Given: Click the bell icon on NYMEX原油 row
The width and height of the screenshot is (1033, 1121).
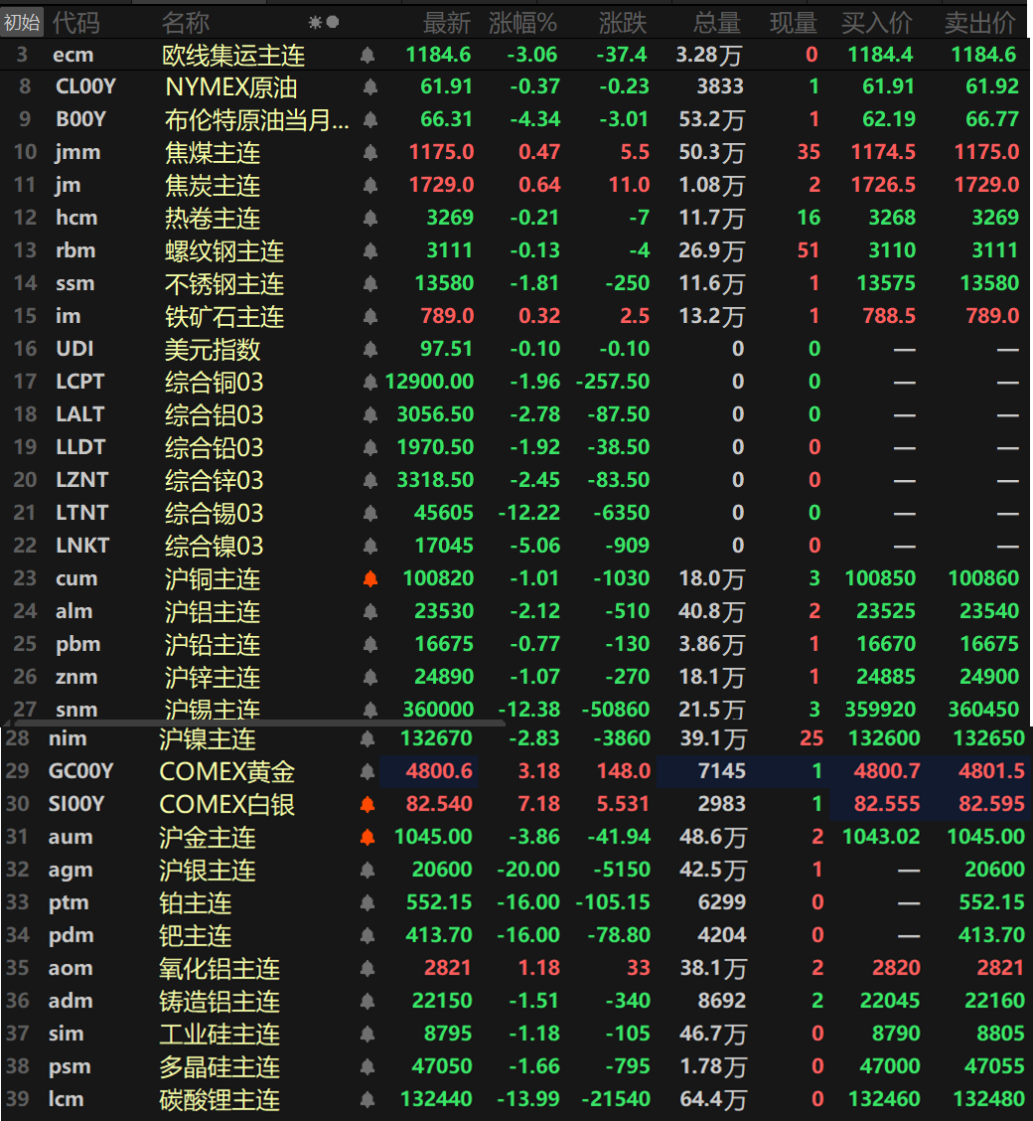Looking at the screenshot, I should point(370,87).
